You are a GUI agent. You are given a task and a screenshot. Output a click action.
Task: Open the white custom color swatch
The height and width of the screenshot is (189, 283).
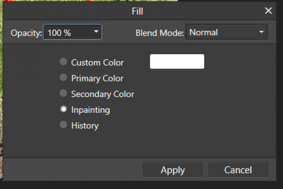coord(177,61)
